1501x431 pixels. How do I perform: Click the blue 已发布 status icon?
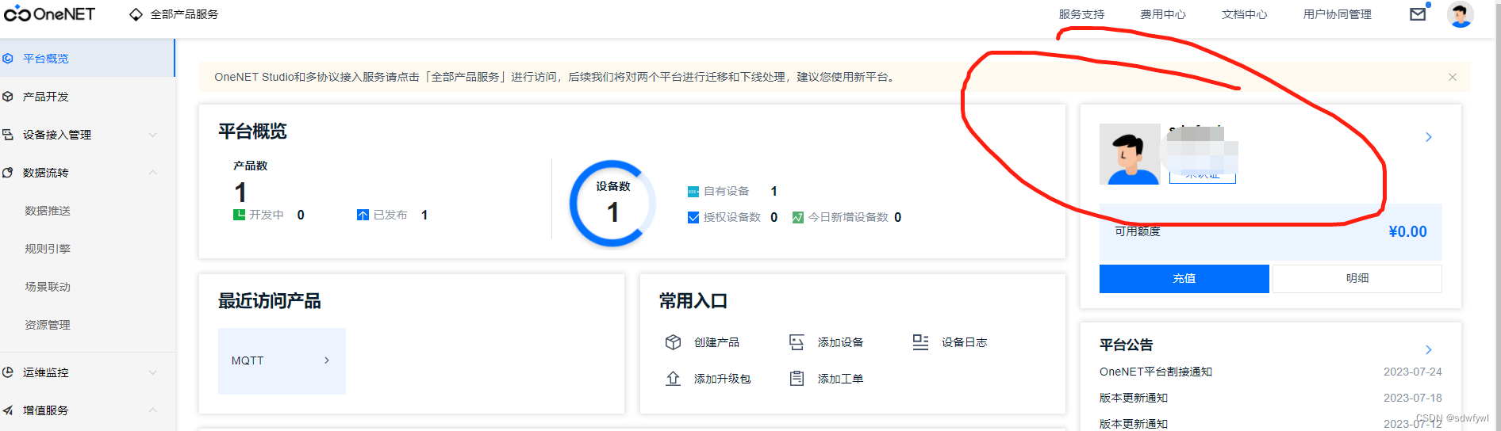363,215
